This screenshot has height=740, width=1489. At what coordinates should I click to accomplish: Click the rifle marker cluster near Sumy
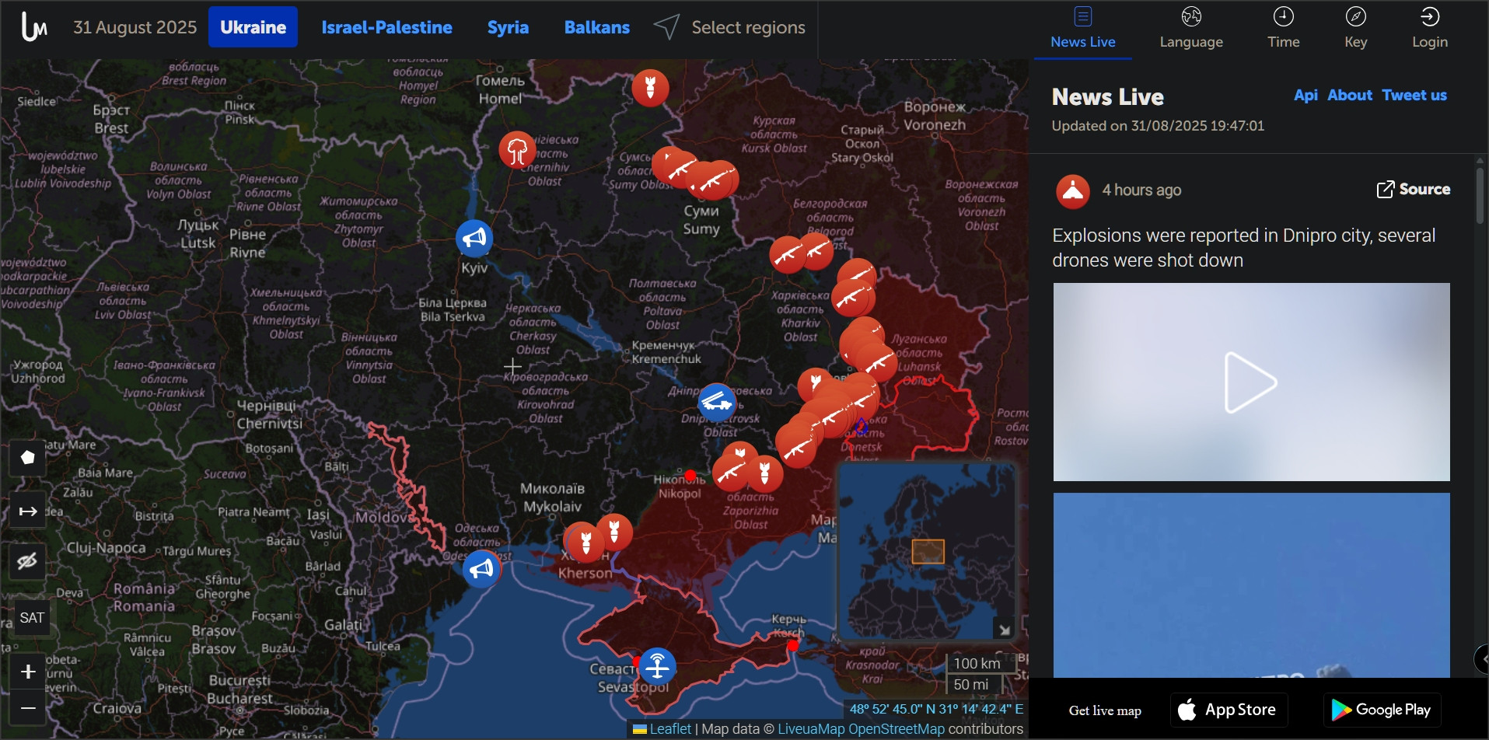715,180
